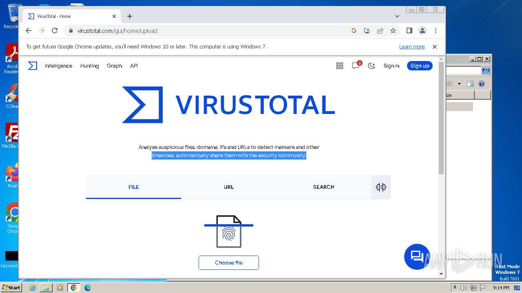The width and height of the screenshot is (522, 293).
Task: Open view options dropdown in Explorer window
Action: pyautogui.click(x=459, y=84)
